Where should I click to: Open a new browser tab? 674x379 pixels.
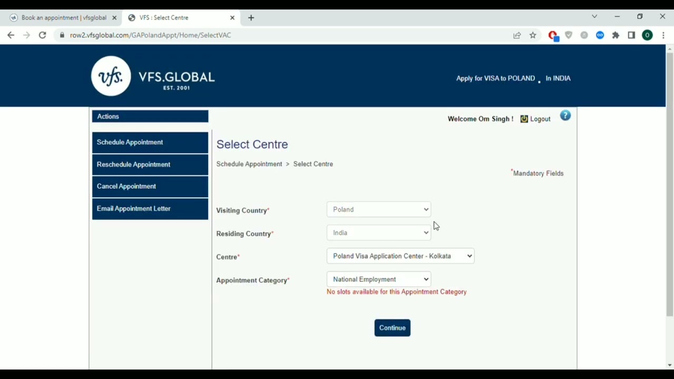point(251,17)
